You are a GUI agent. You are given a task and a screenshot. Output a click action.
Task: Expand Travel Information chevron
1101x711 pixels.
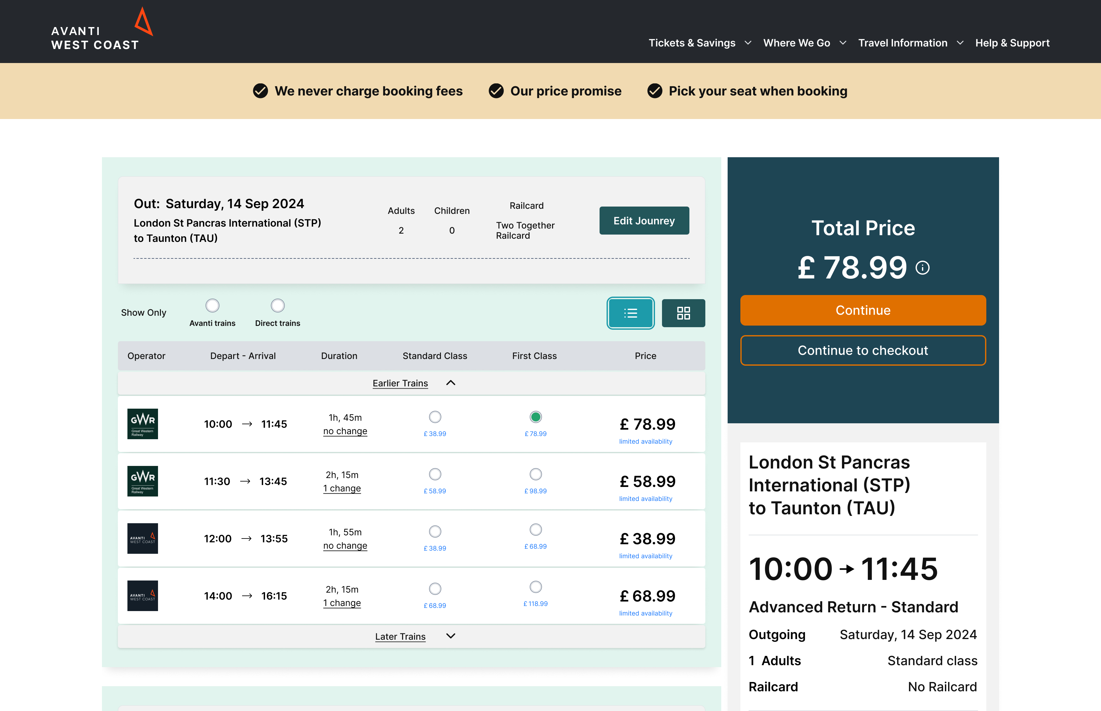point(960,43)
